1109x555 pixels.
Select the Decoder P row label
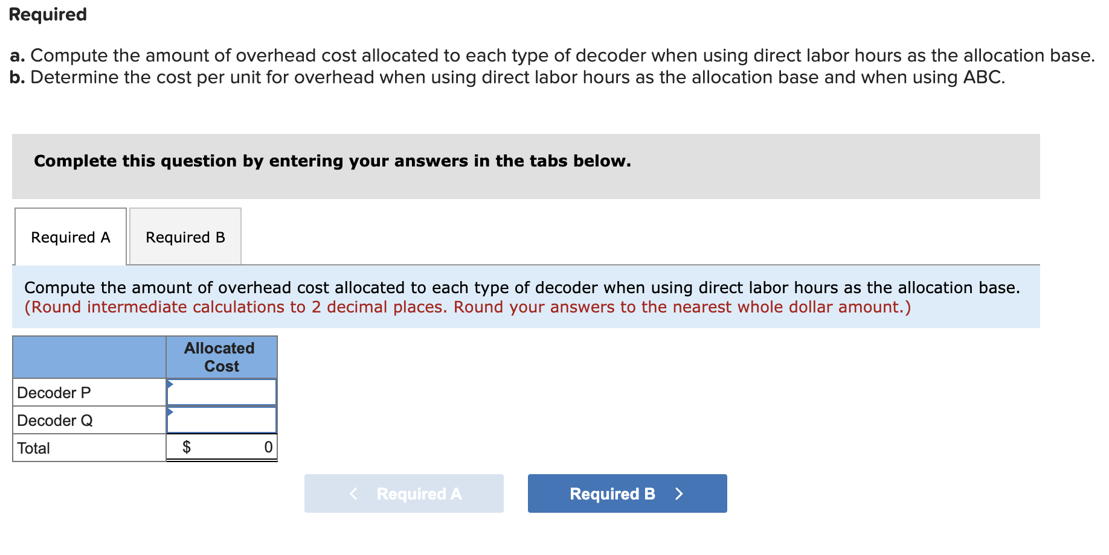click(x=54, y=392)
